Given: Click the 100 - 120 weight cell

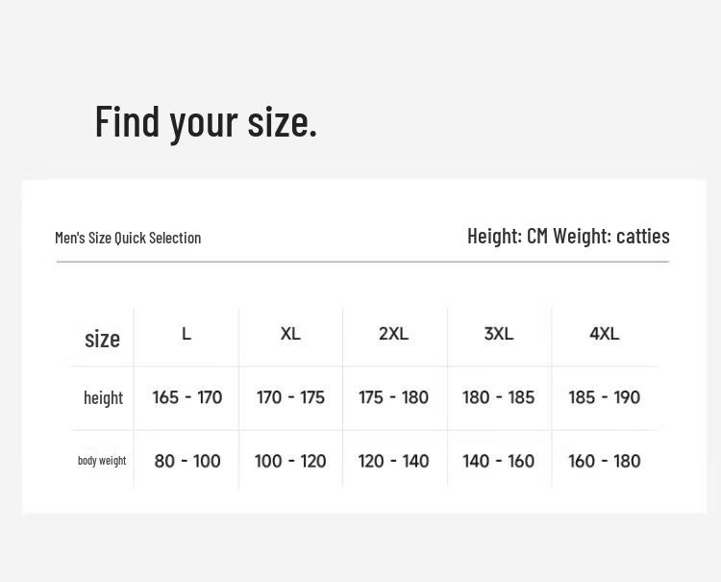Looking at the screenshot, I should coord(290,462).
